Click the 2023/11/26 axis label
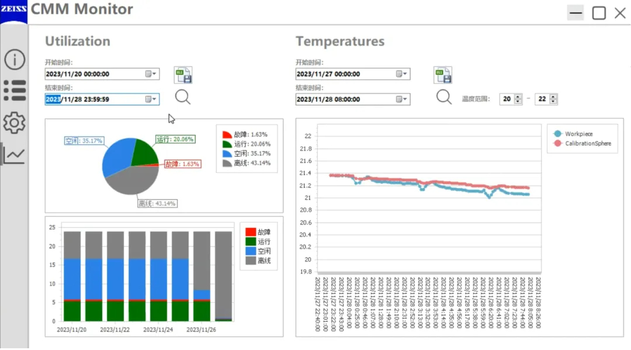This screenshot has height=350, width=631. pos(201,330)
